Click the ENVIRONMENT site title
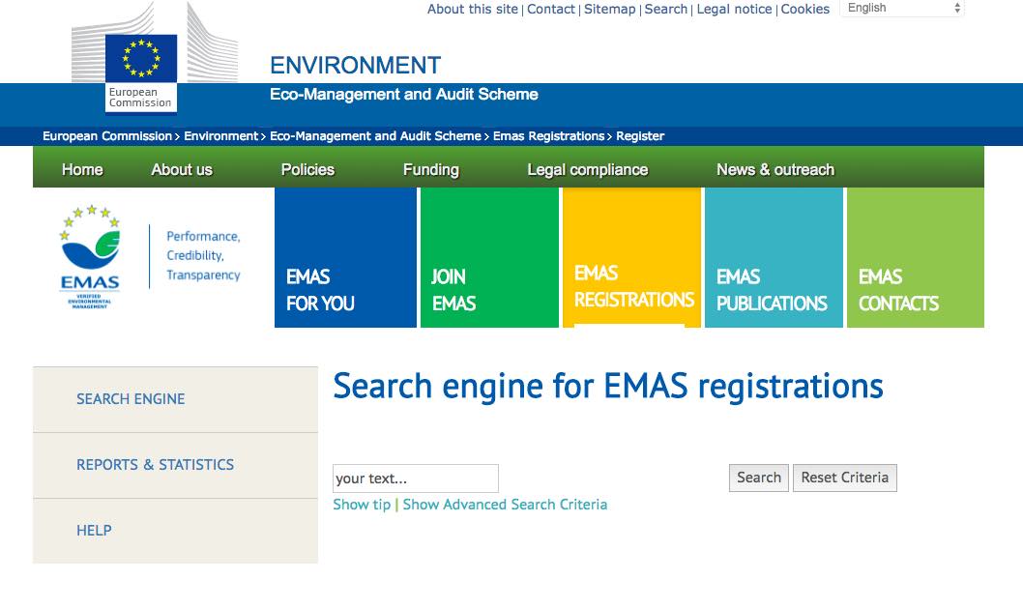This screenshot has height=609, width=1023. [x=356, y=65]
